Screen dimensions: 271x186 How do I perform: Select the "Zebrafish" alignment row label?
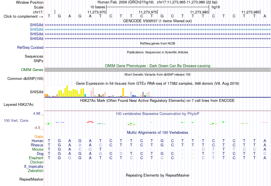(36, 171)
